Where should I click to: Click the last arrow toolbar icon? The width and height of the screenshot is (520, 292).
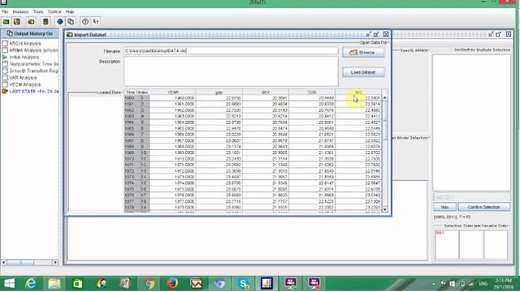[x=96, y=22]
